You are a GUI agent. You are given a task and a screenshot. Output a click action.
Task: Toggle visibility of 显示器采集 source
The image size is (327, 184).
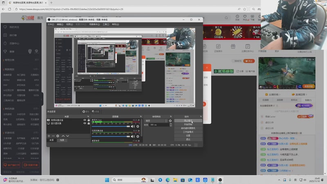coord(85,123)
